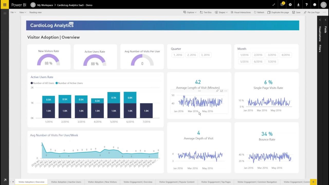Switch to Visitor Engagement | Popular Content tab

click(177, 182)
